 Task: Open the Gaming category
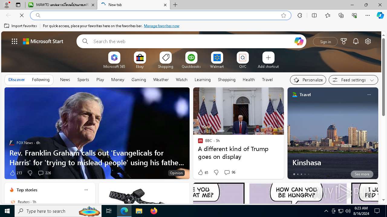139,80
